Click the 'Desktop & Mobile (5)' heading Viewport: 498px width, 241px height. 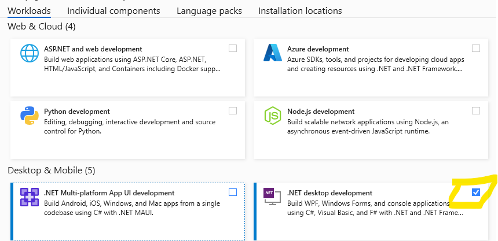tap(52, 170)
